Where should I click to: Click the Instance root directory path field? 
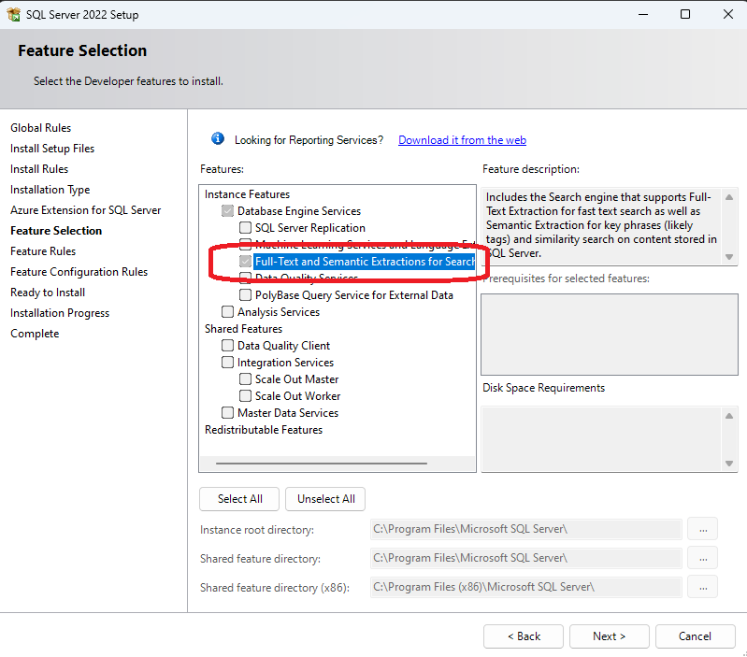click(x=526, y=529)
